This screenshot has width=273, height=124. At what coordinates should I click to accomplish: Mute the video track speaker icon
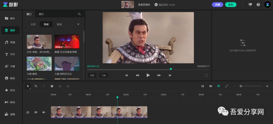44,112
